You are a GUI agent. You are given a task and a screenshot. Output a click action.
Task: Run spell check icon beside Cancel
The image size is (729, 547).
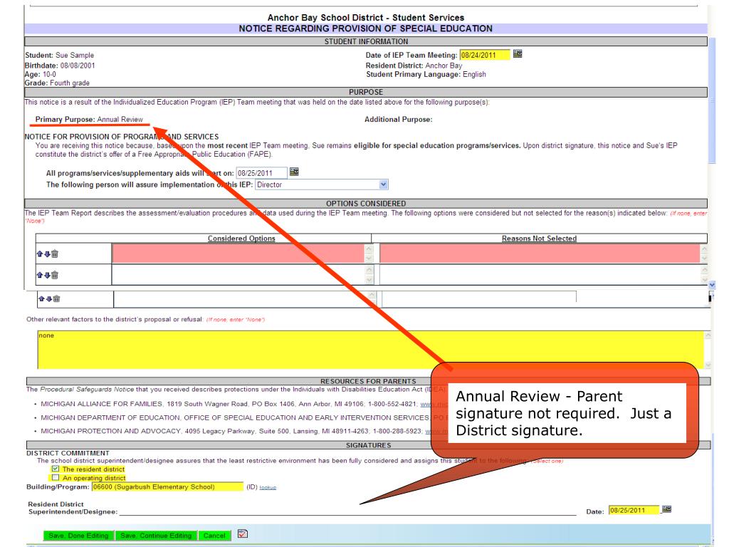[x=242, y=533]
